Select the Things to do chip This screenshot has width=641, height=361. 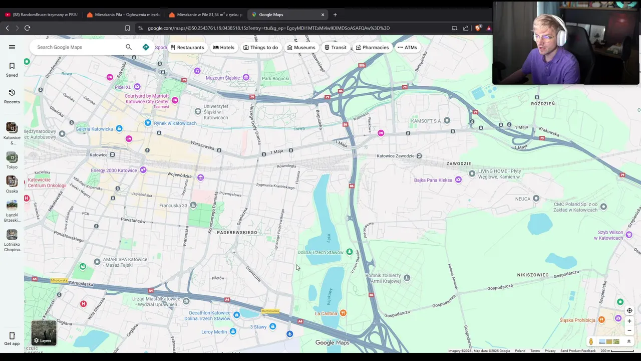[x=260, y=48]
